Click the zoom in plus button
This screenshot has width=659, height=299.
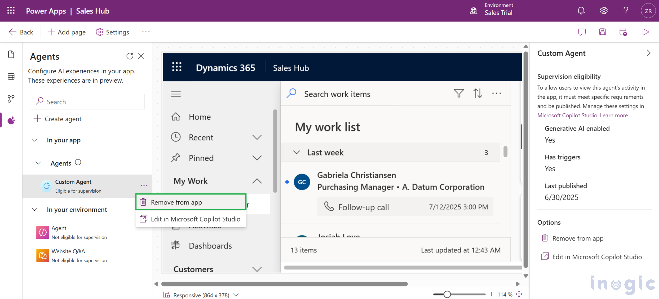492,294
